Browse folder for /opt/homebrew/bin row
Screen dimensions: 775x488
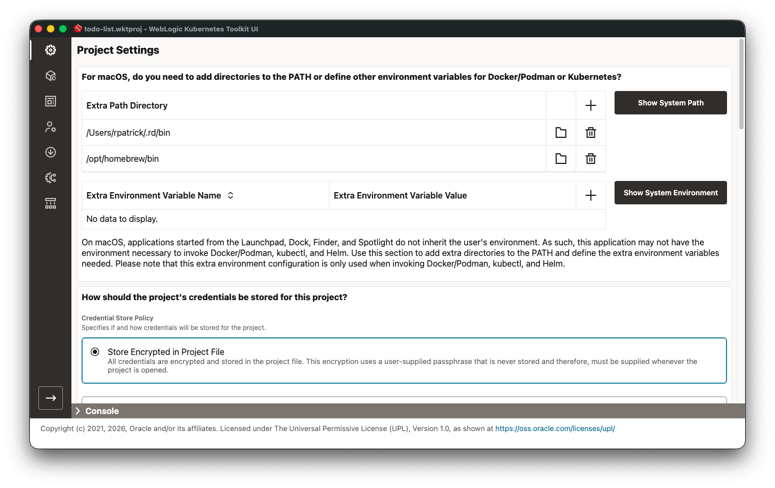[561, 159]
